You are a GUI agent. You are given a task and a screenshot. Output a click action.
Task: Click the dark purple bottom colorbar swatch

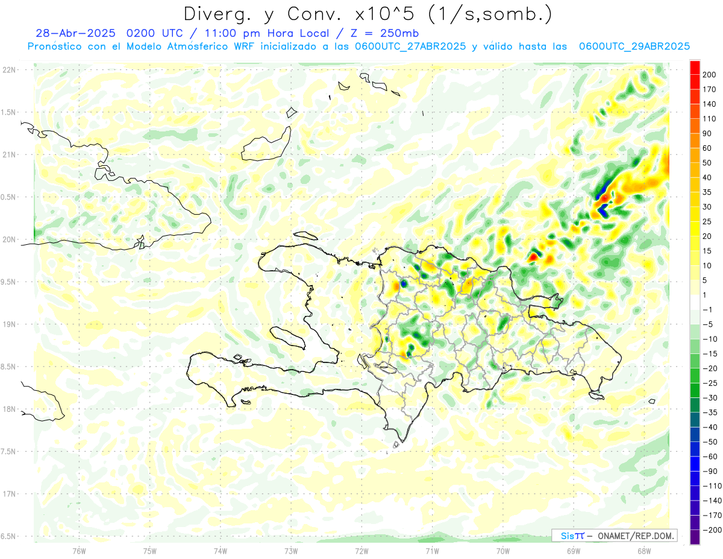[x=695, y=537]
